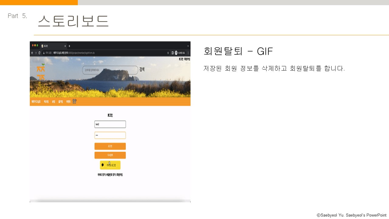Image resolution: width=389 pixels, height=219 pixels.
Task: Expand the tab search chevron in browser
Action: pyautogui.click(x=188, y=46)
